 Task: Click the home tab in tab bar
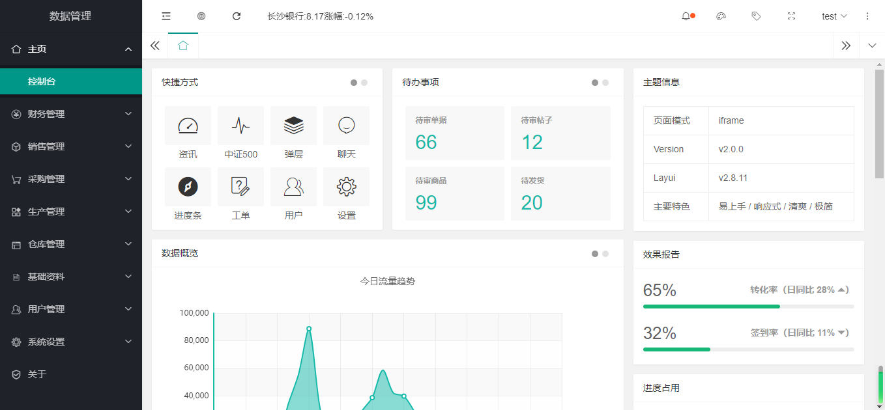pyautogui.click(x=183, y=46)
